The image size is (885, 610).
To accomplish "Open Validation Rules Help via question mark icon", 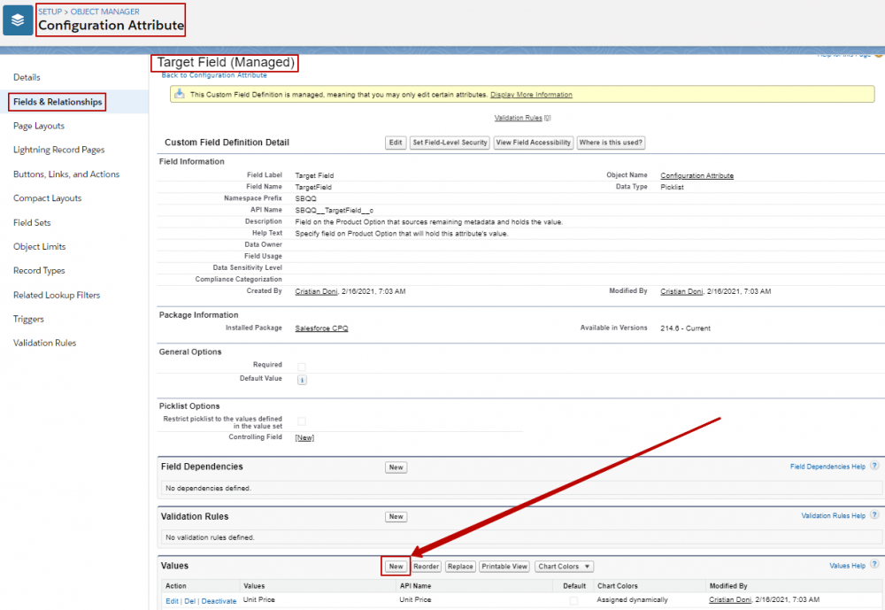I will coord(875,516).
